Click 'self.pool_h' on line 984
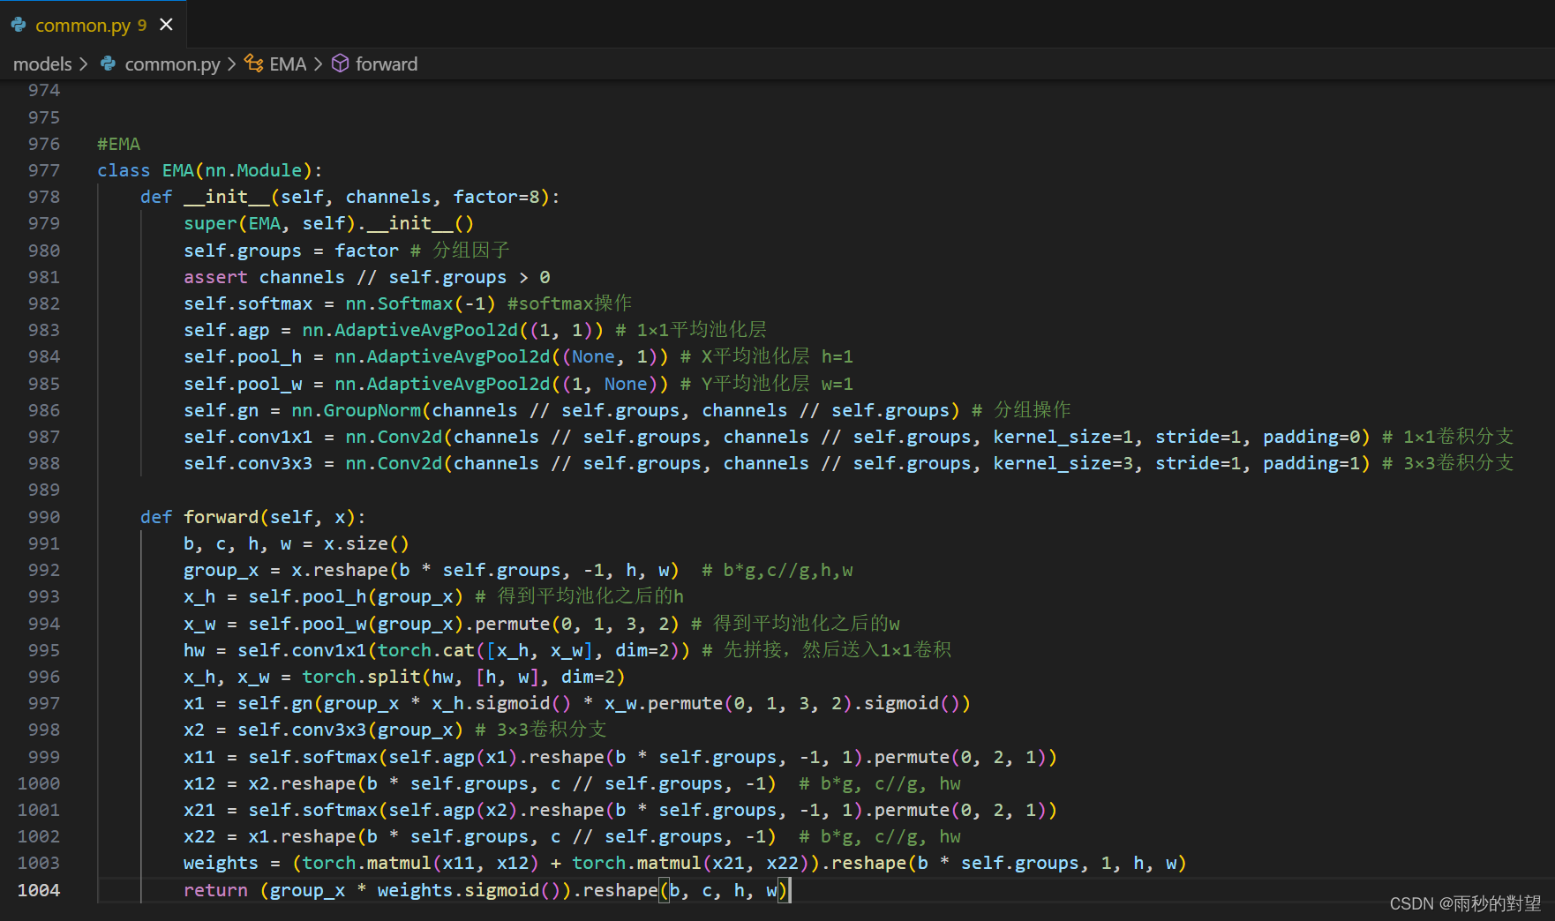 (x=243, y=356)
